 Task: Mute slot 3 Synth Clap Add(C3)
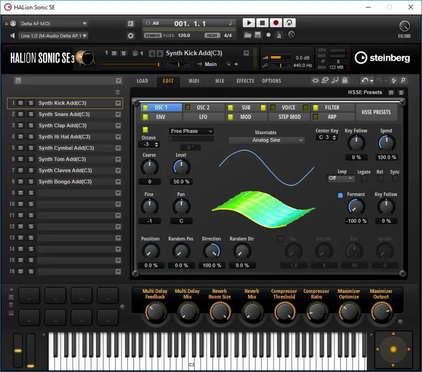(21, 125)
